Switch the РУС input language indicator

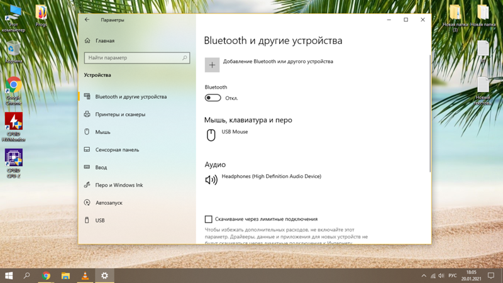click(453, 275)
